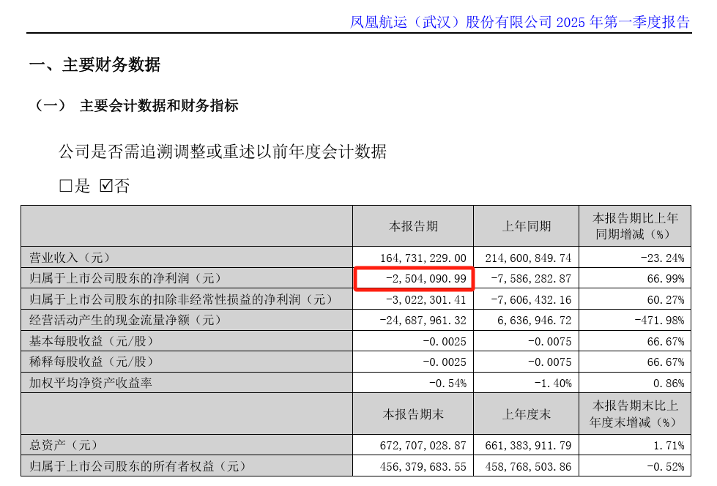Click value -2,504,090.99
Image resolution: width=717 pixels, height=486 pixels.
click(426, 278)
